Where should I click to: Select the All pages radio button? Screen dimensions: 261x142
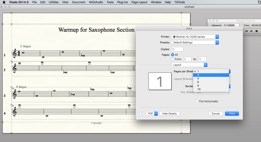[x=173, y=55]
